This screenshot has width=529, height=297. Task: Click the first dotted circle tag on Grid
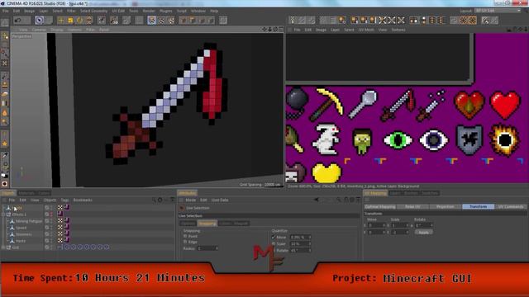[x=67, y=247]
